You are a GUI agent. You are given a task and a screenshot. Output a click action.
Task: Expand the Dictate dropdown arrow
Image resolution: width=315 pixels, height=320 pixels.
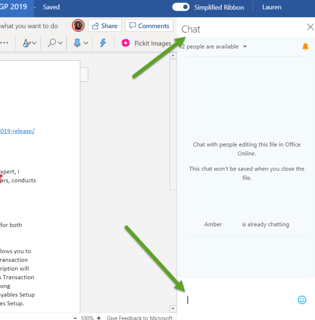pyautogui.click(x=86, y=43)
